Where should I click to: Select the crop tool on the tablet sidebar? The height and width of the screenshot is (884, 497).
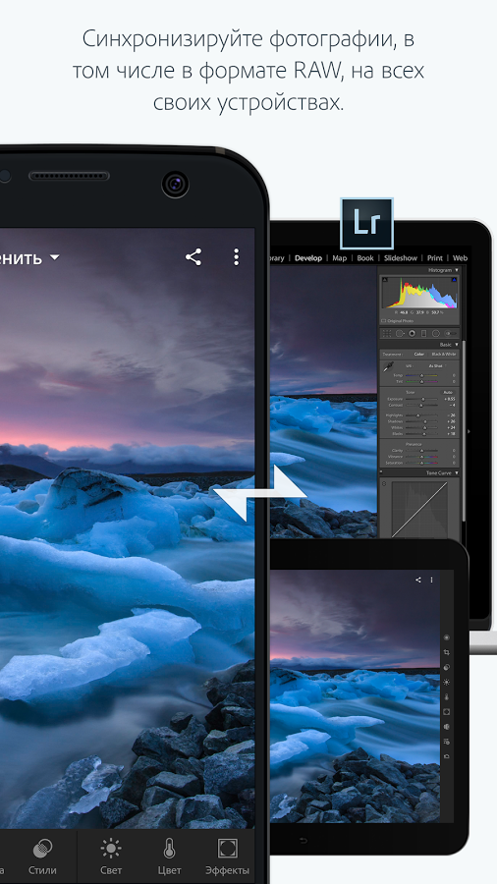[447, 652]
